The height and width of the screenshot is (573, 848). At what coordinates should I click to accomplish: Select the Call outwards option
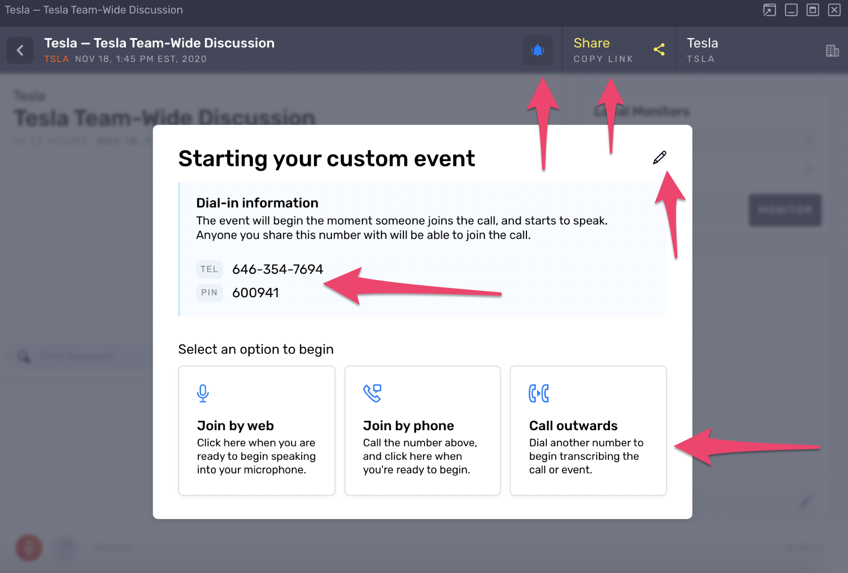coord(588,430)
